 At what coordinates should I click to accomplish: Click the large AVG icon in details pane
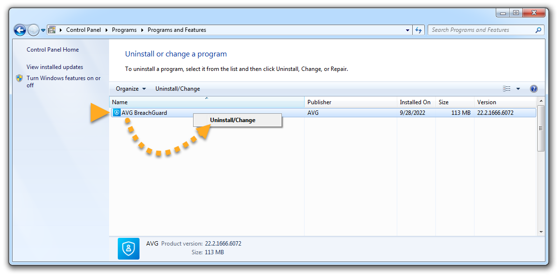[x=128, y=248]
